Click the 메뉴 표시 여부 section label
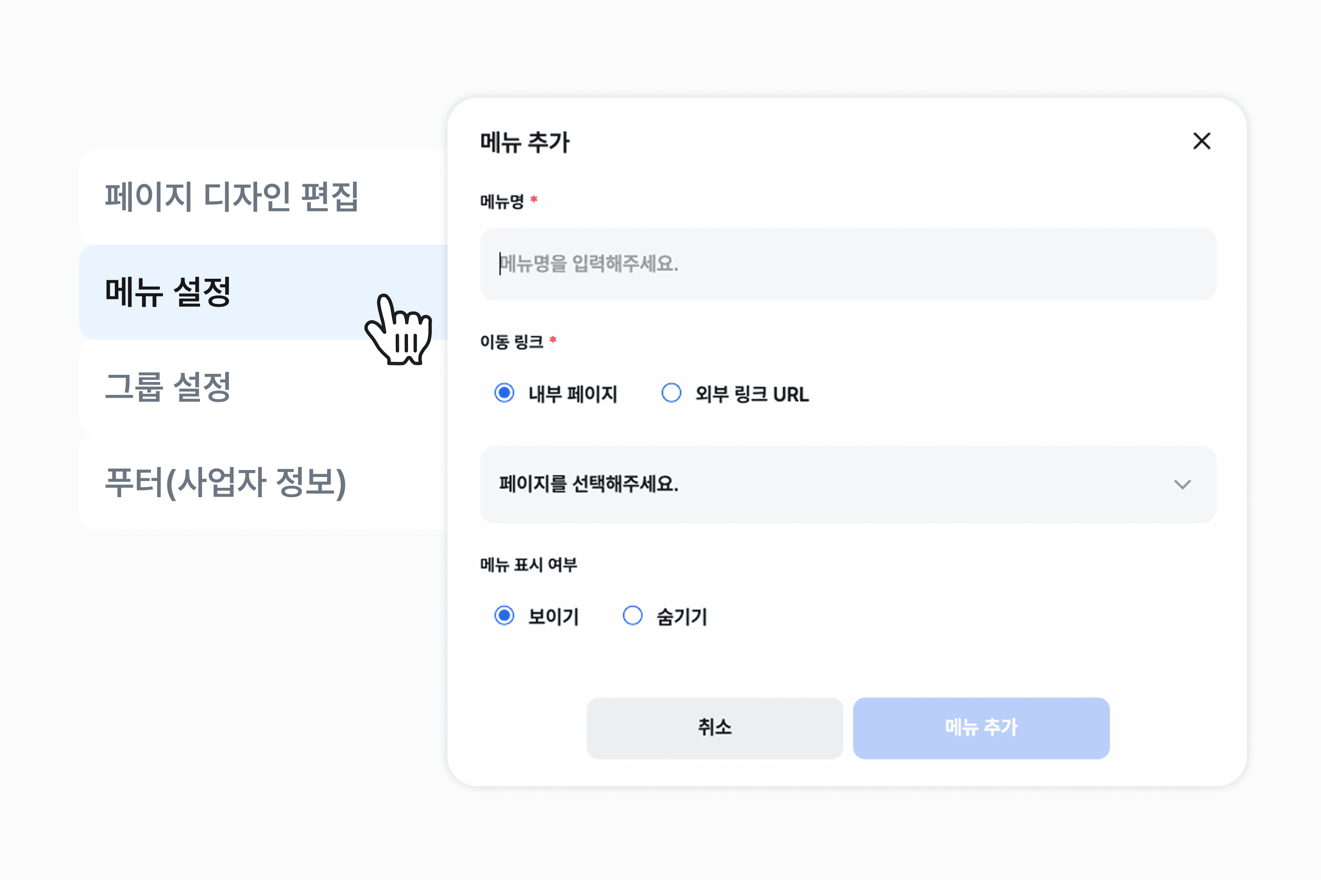 [528, 564]
